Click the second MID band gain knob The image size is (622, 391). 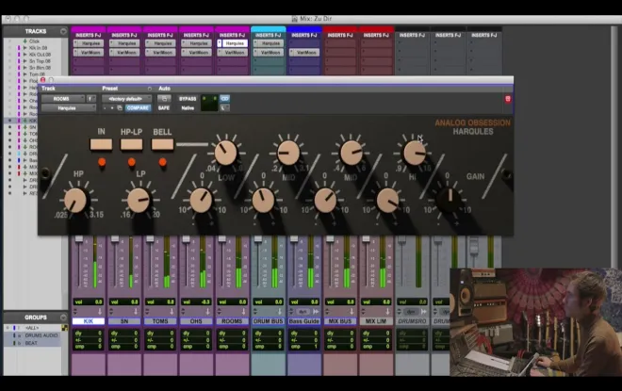325,201
